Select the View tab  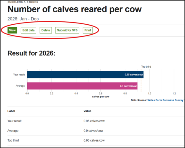pos(12,30)
